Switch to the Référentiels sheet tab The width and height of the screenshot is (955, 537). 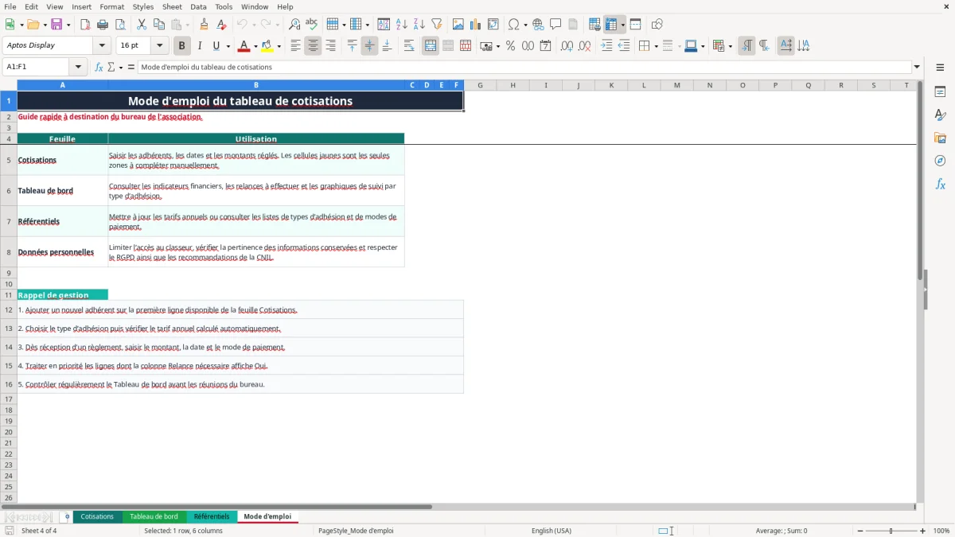pyautogui.click(x=212, y=516)
